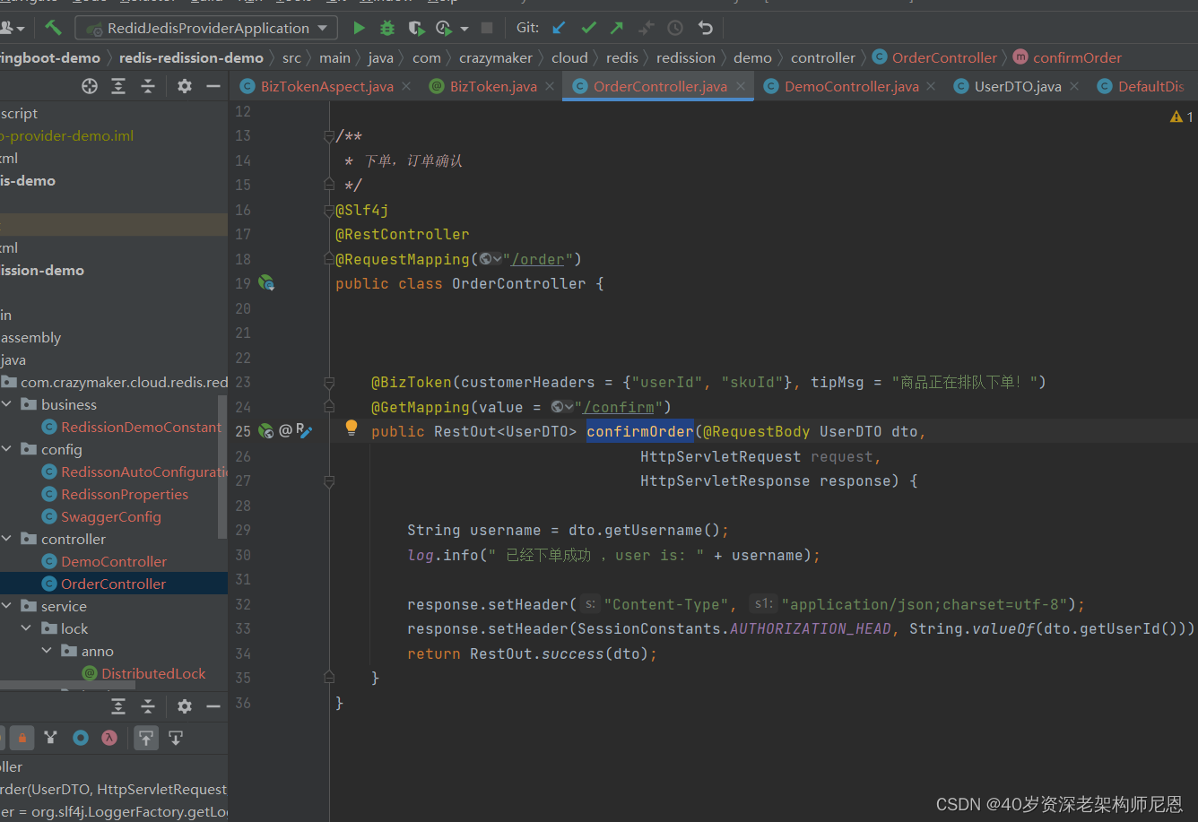Open the warning indicator at editor top right
This screenshot has height=822, width=1198.
[1182, 117]
